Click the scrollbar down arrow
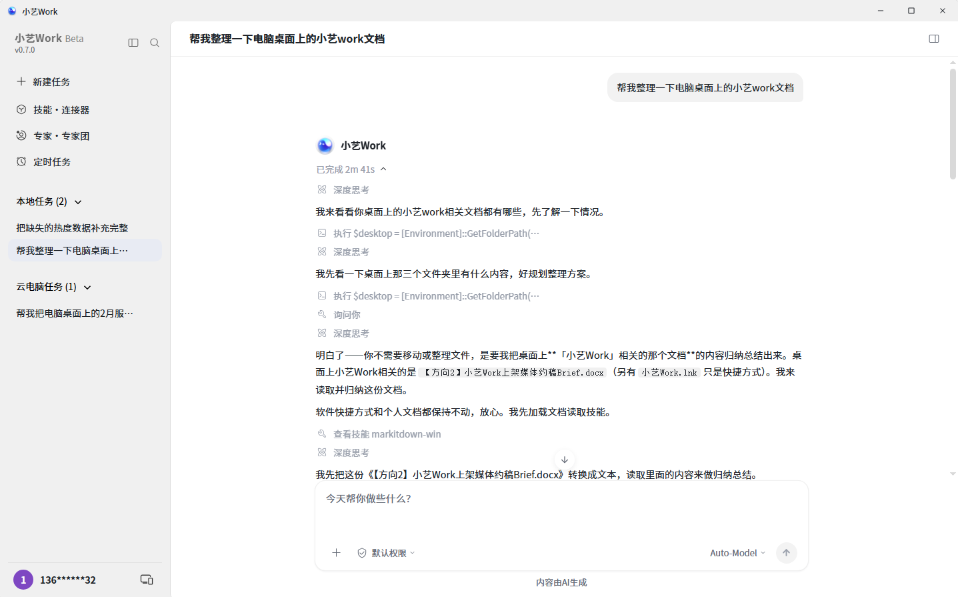The height and width of the screenshot is (597, 958). tap(953, 474)
